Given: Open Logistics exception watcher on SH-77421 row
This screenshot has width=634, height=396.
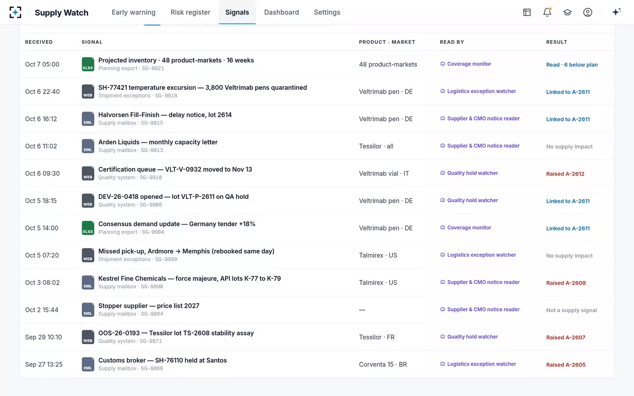Looking at the screenshot, I should tap(478, 91).
